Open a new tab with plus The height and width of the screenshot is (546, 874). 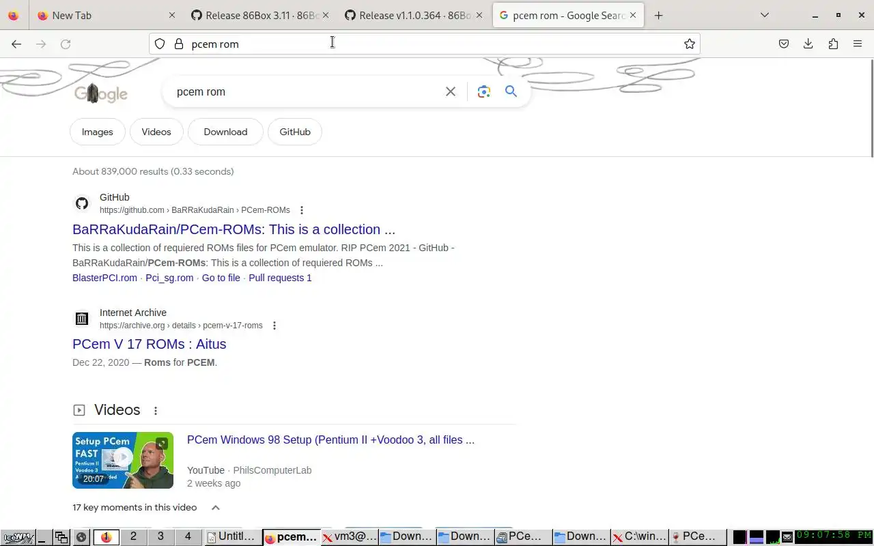tap(658, 15)
